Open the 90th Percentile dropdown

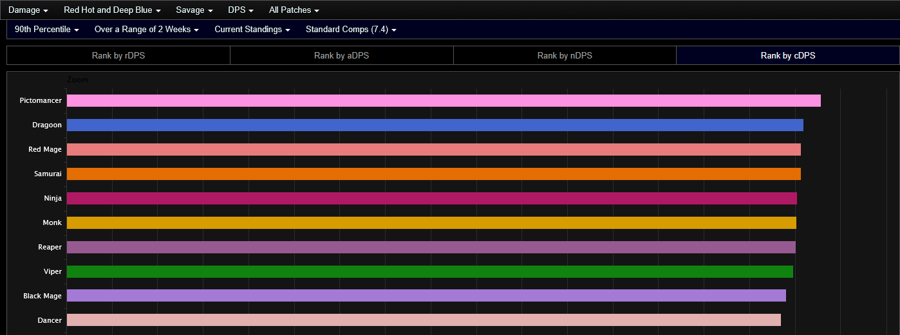[x=47, y=30]
